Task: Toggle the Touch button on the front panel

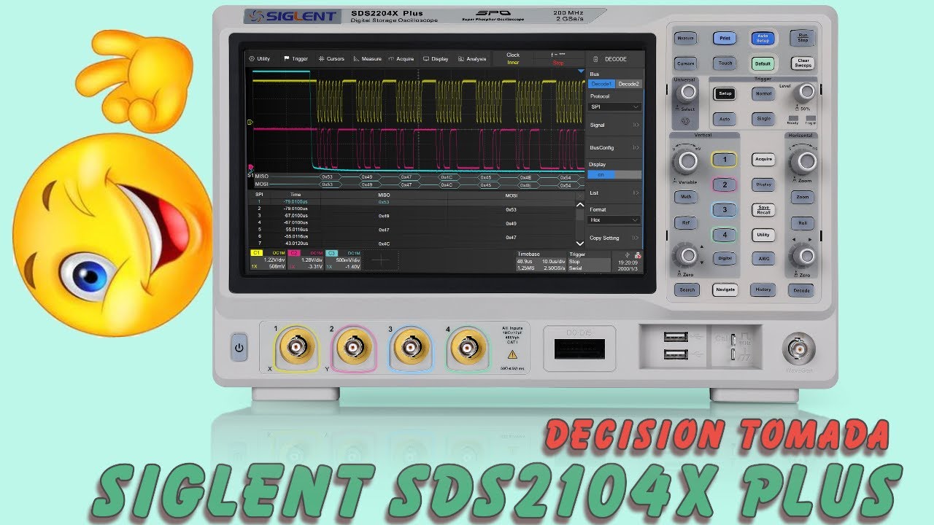Action: click(725, 63)
